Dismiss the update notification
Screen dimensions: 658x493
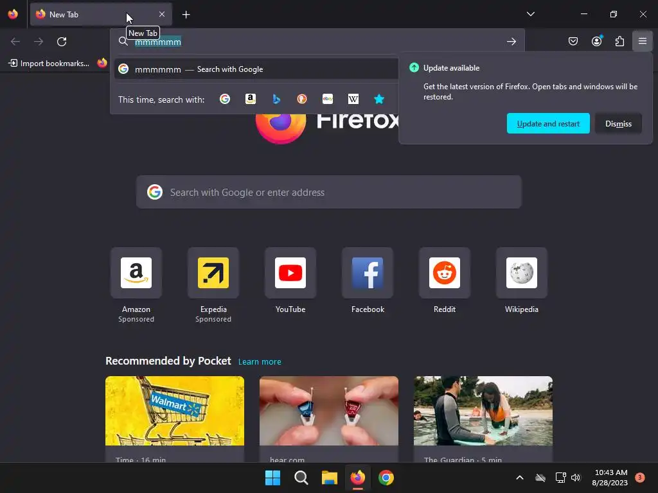click(x=618, y=123)
